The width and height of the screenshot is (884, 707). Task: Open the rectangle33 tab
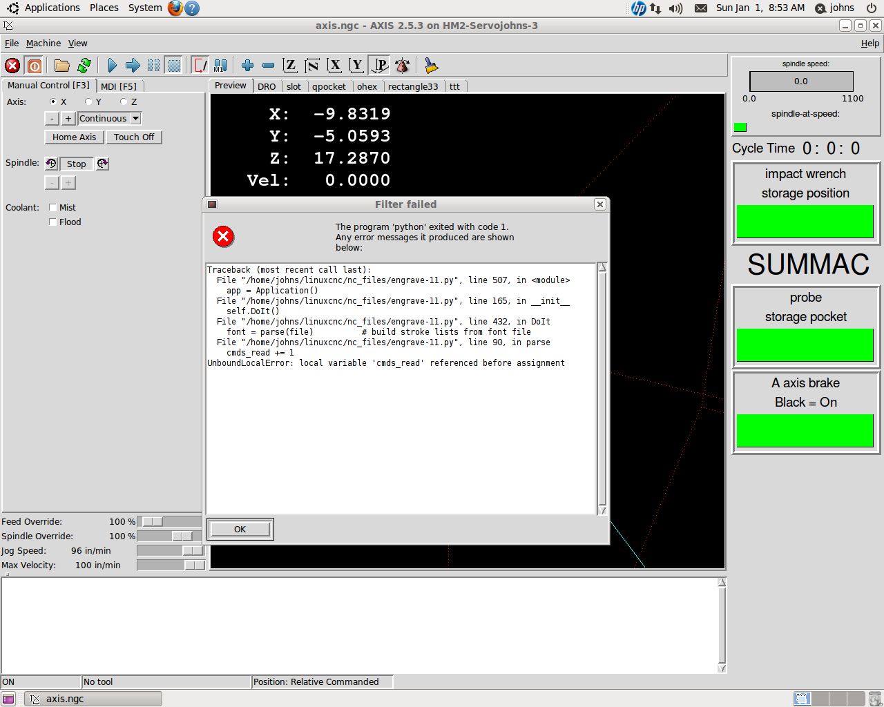pos(413,86)
